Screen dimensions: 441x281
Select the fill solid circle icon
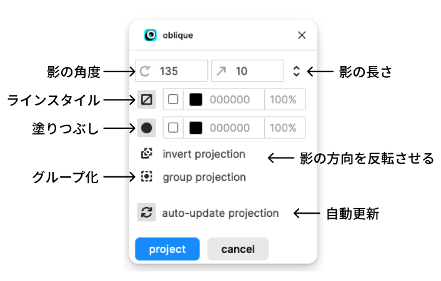coord(147,128)
